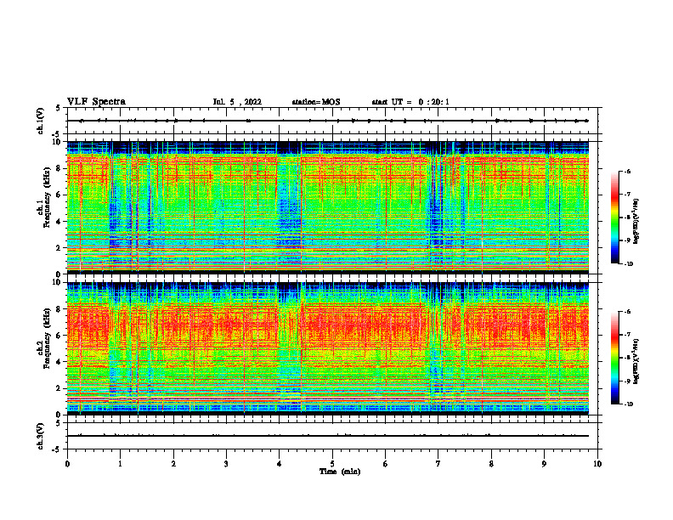Viewport: 673px width, 520px height.
Task: Click the "7" tick on the time axis
Action: point(438,464)
